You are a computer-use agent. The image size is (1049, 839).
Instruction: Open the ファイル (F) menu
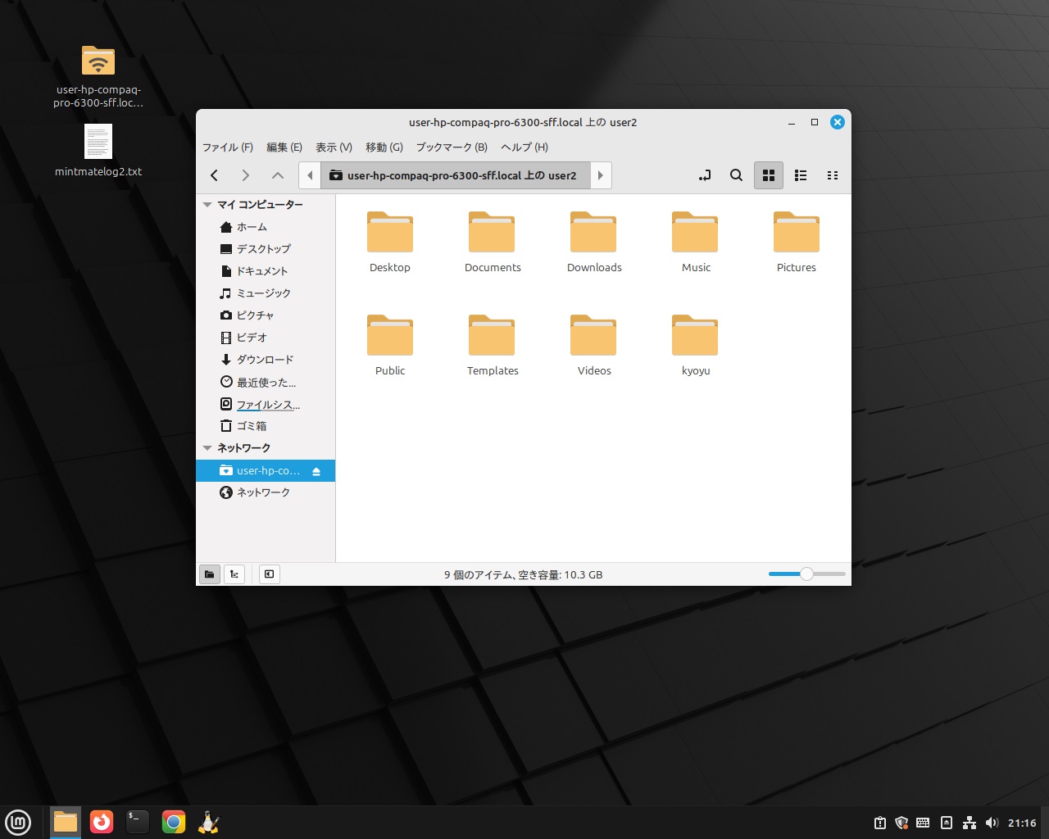point(227,147)
